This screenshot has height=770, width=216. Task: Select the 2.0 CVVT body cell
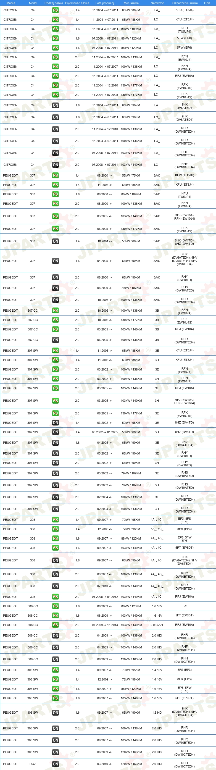click(157, 625)
